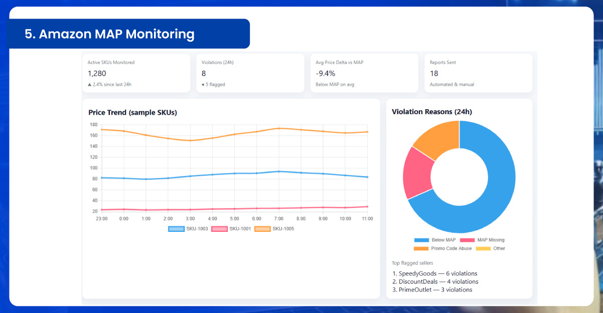
Task: Click the Below MAP legend color box
Action: pyautogui.click(x=422, y=240)
